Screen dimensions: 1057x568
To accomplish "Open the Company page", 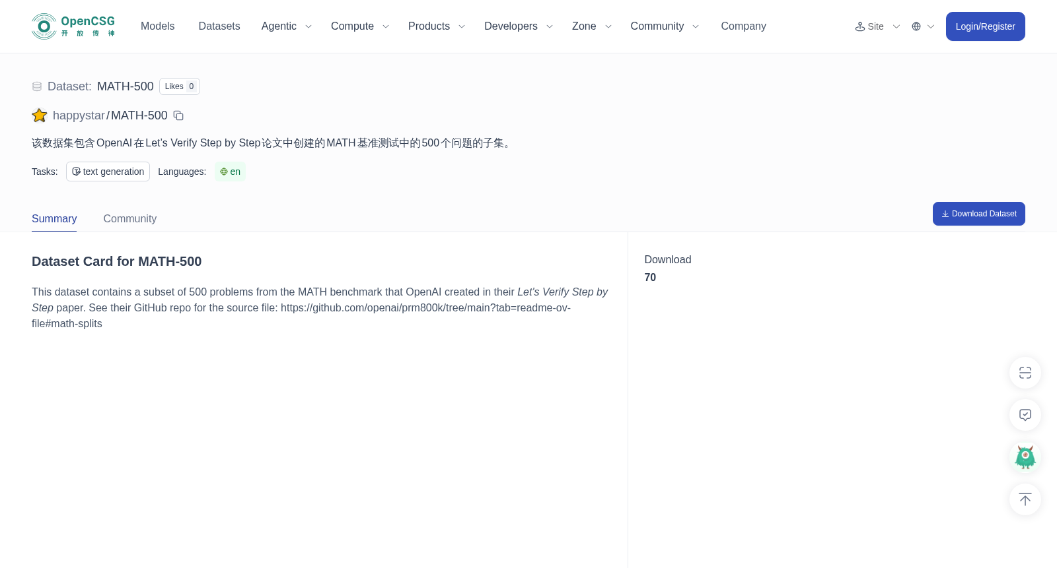I will (x=743, y=26).
